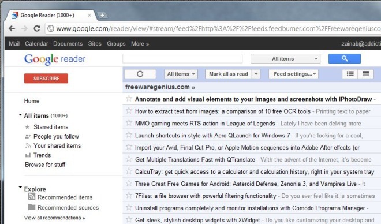381x224 pixels.
Task: Star the 7Files article
Action: click(129, 195)
